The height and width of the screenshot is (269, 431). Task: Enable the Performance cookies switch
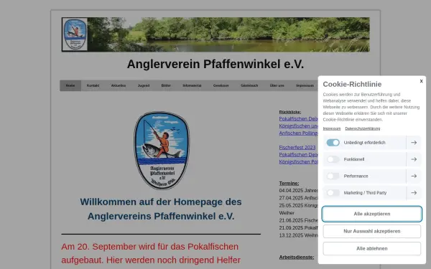[x=333, y=176]
